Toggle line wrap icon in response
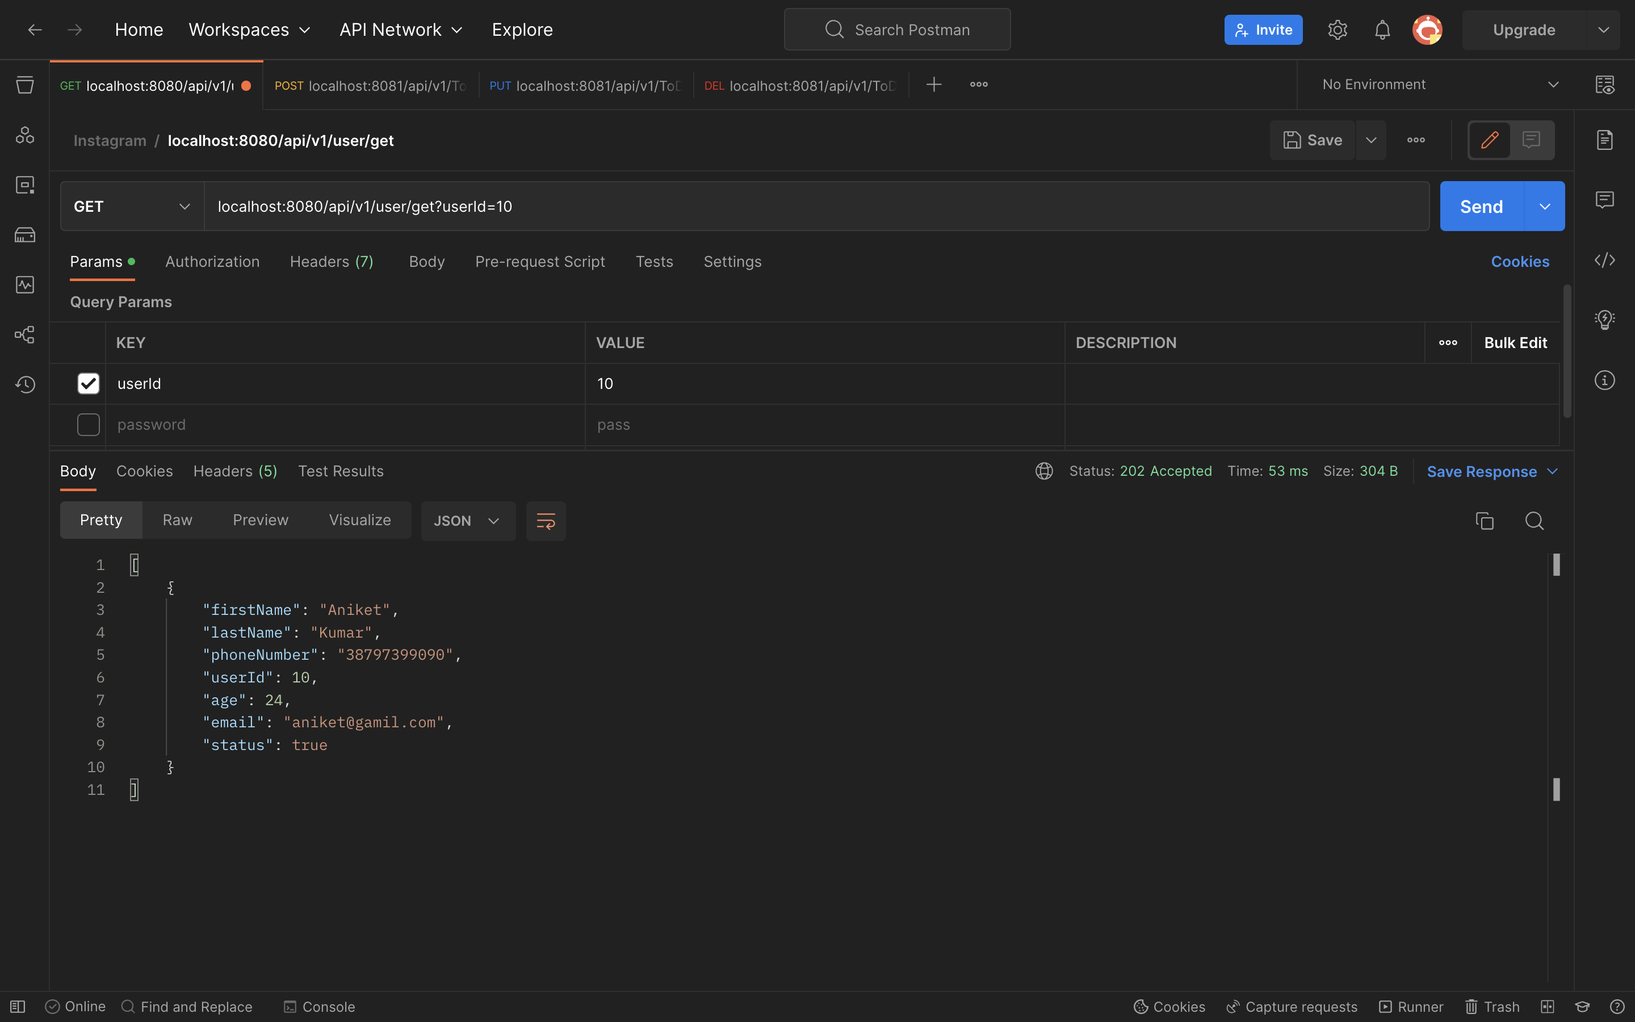 pos(545,521)
